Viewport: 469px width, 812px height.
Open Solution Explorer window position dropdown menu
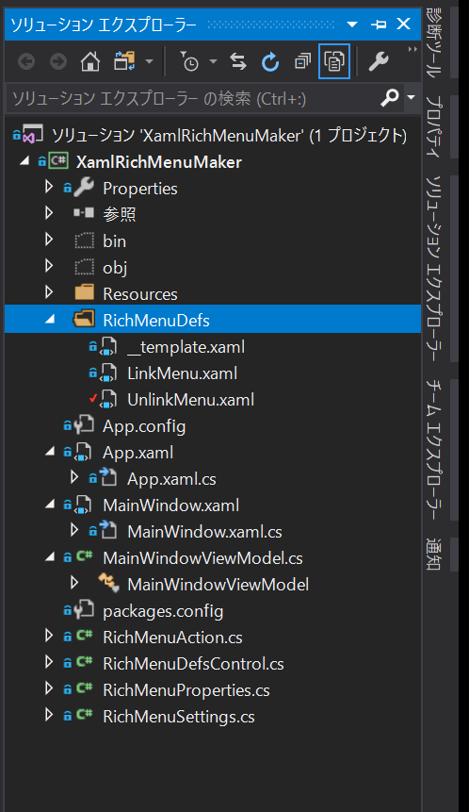[x=352, y=25]
